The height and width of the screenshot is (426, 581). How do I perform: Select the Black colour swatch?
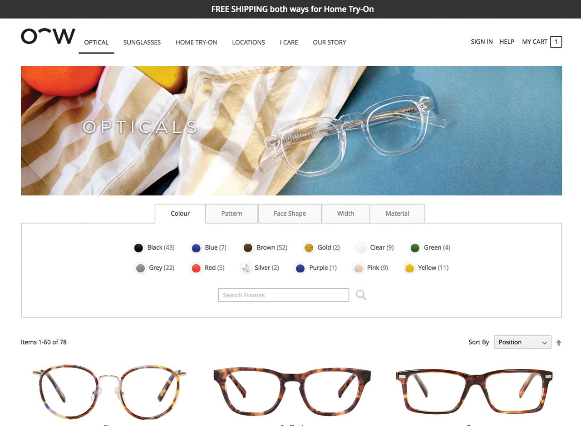(x=138, y=248)
